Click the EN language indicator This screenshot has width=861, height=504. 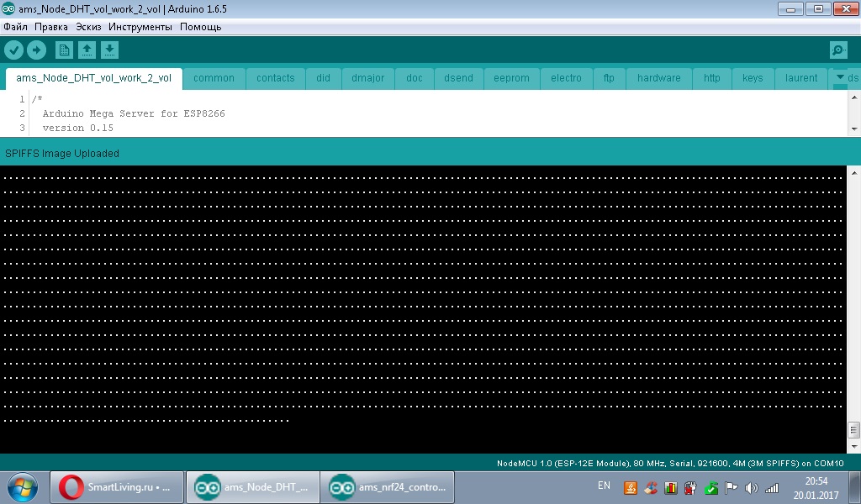click(604, 486)
